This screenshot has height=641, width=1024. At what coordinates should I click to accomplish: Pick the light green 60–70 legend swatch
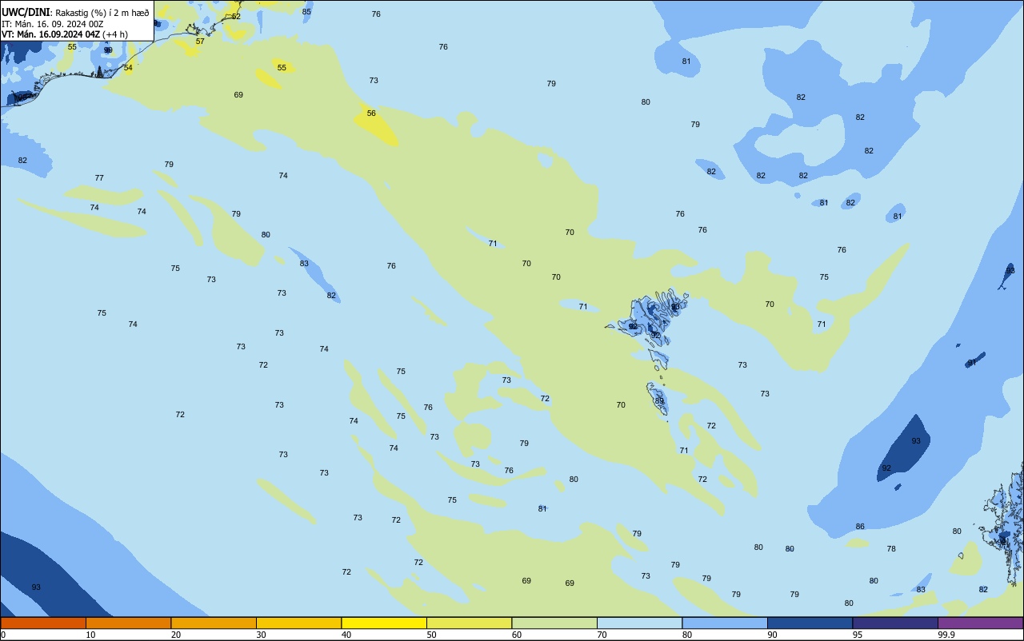click(554, 623)
